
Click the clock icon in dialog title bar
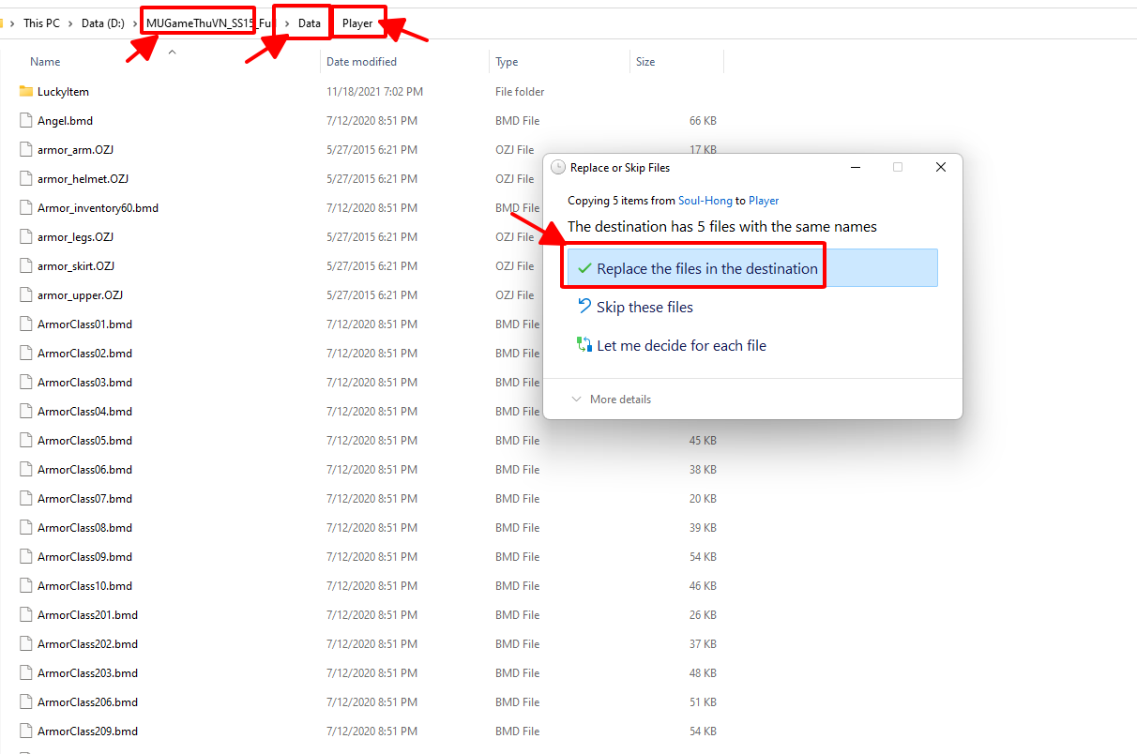point(558,168)
